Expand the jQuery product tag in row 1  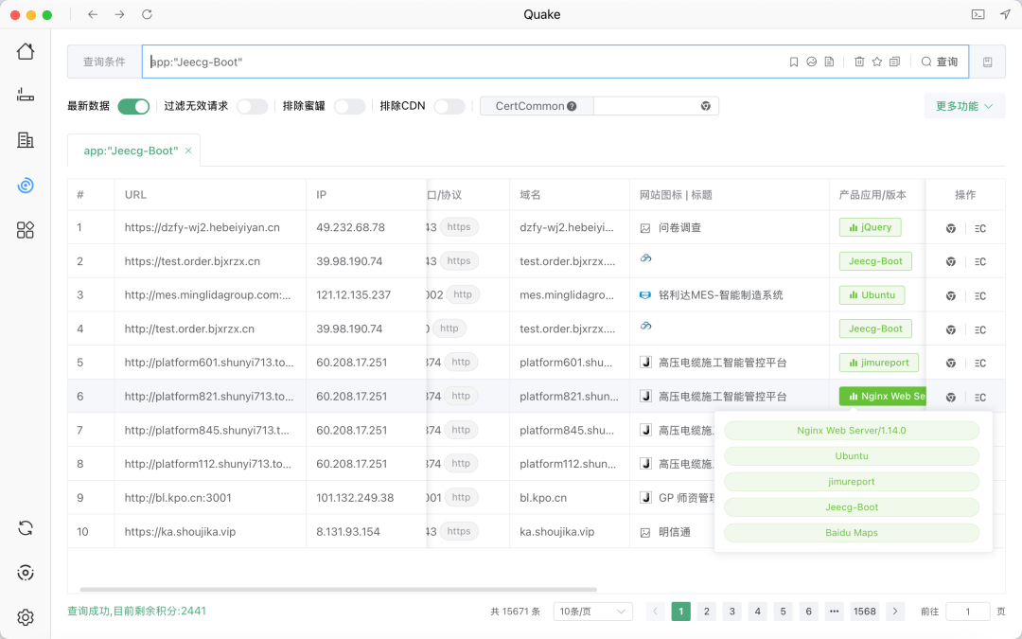(871, 227)
